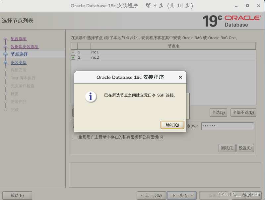The image size is (265, 200).
Task: Close the installer main window
Action: point(259,6)
